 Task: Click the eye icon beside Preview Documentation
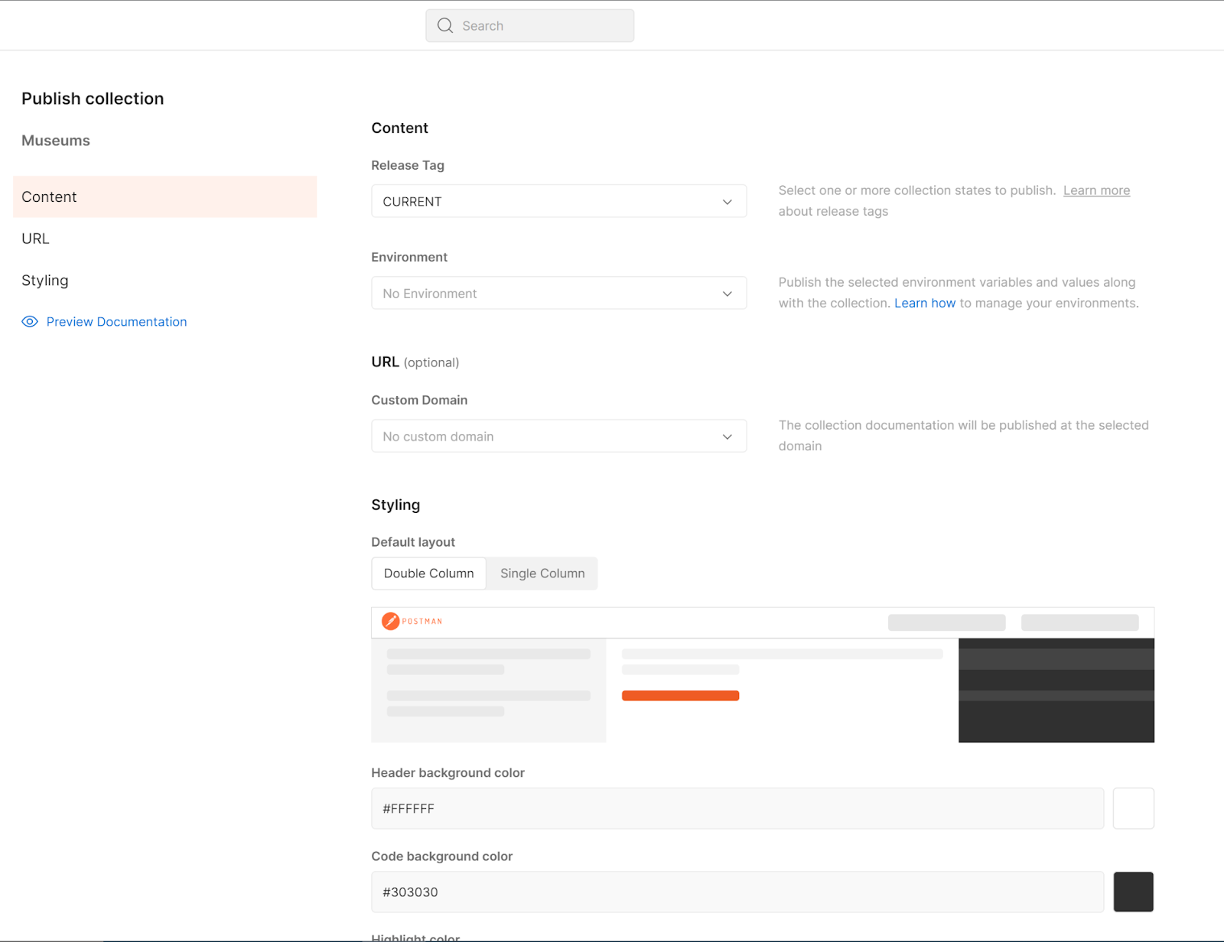coord(29,321)
